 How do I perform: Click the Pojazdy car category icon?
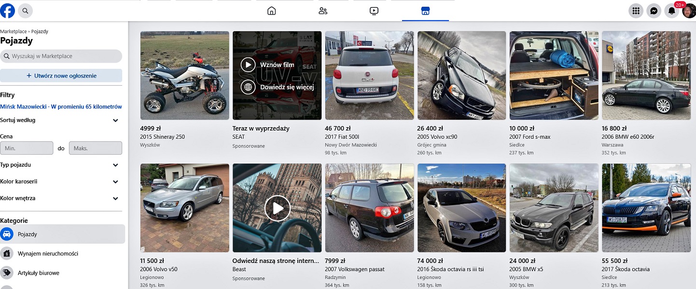7,234
